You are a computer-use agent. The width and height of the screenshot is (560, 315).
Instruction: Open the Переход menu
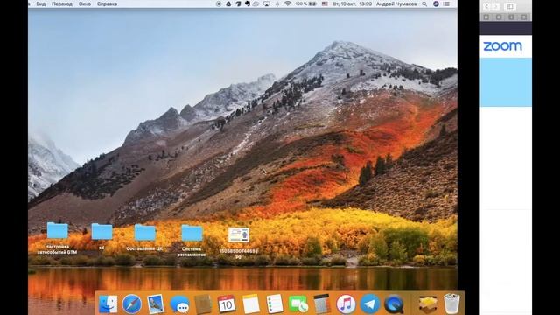[62, 3]
